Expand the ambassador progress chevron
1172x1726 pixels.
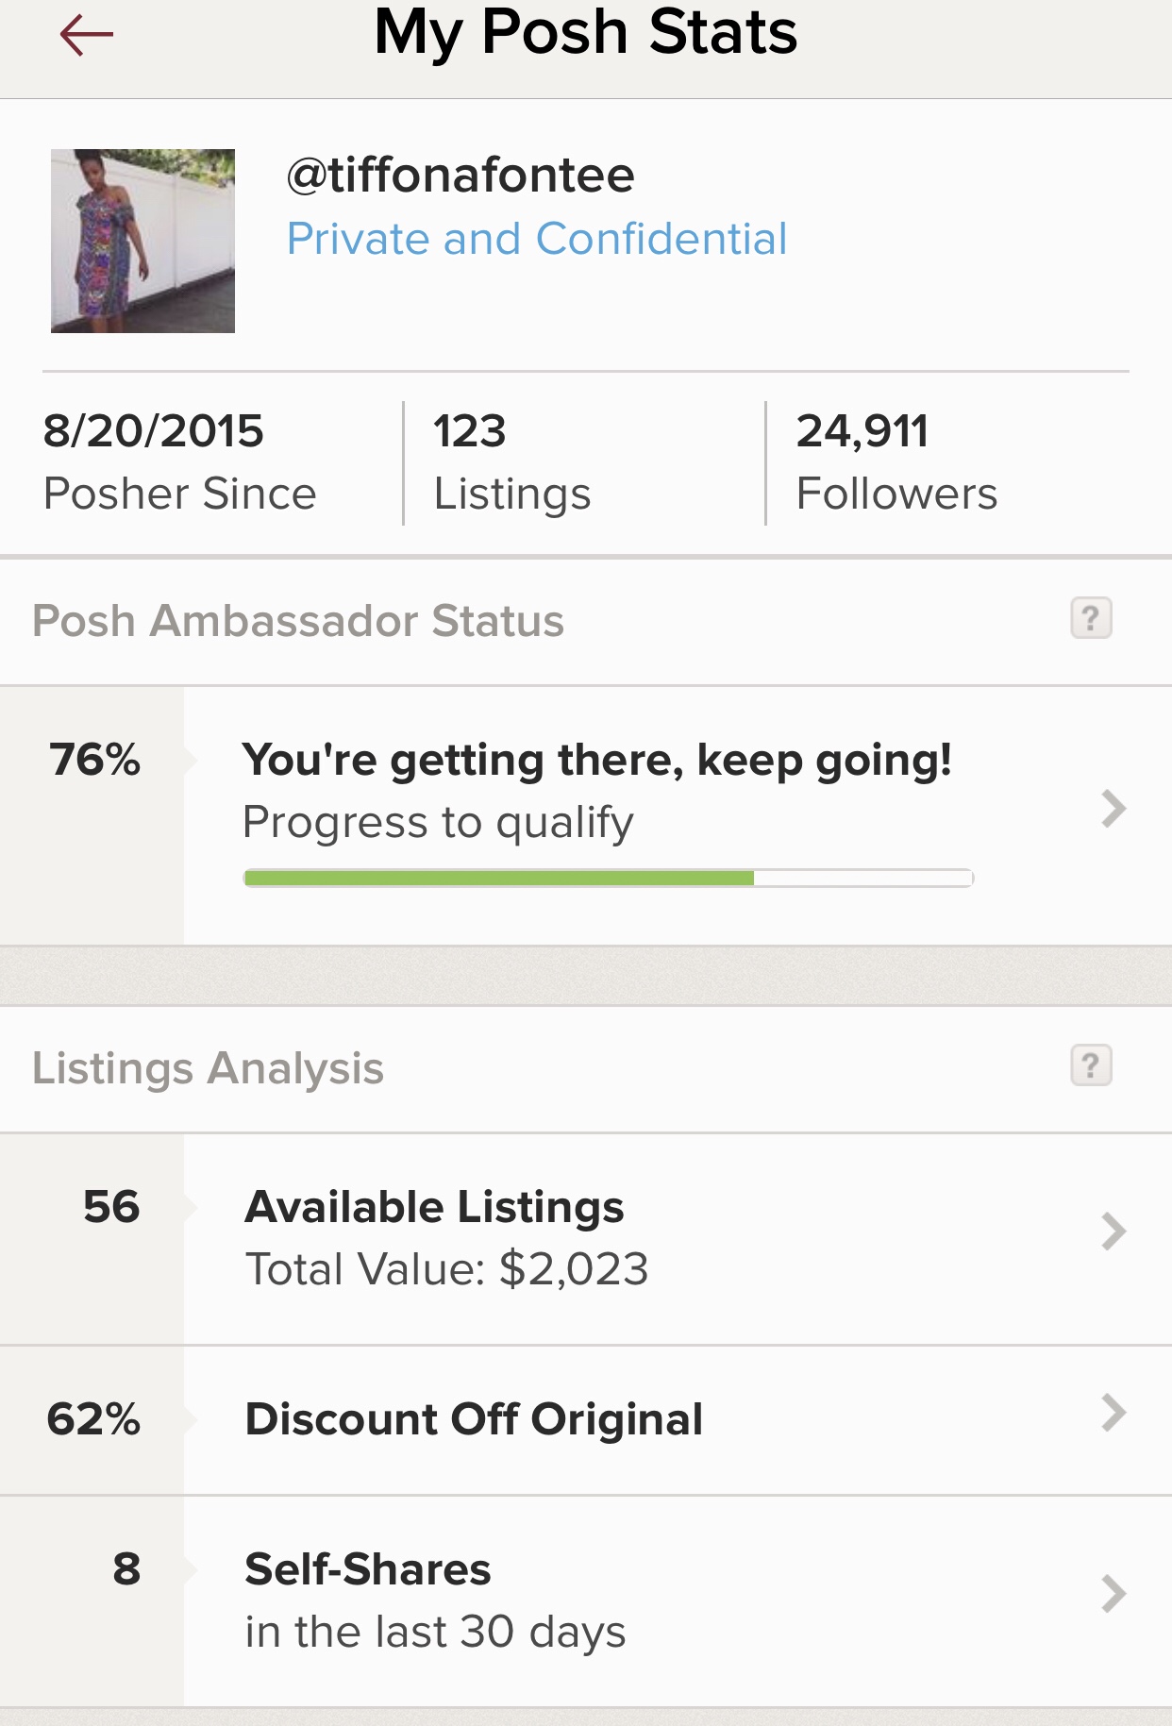click(1114, 809)
